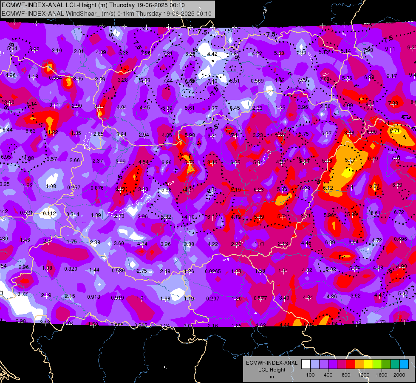This screenshot has height=383, width=416.
Task: Click wind shear value 0.0265
Action: pyautogui.click(x=213, y=272)
